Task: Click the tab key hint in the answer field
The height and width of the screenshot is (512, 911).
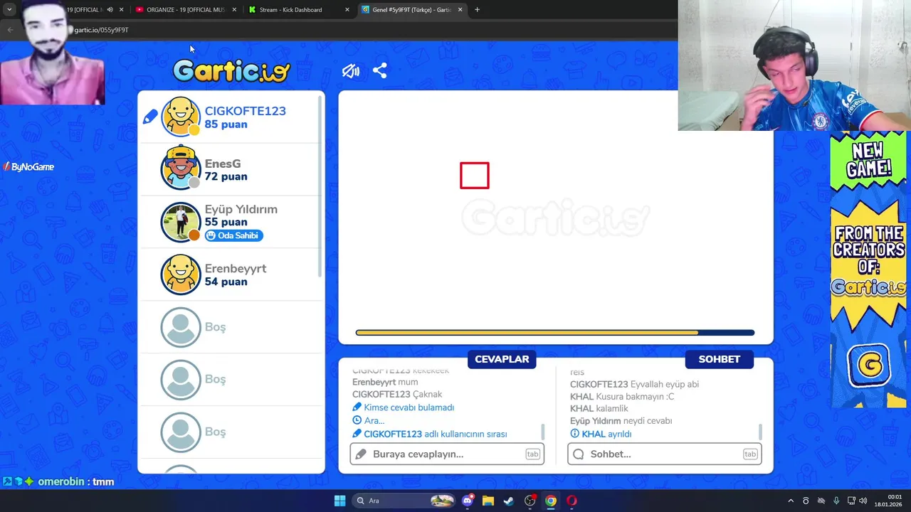Action: click(532, 454)
